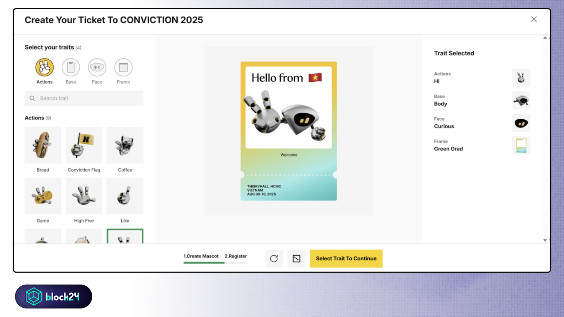The height and width of the screenshot is (317, 564).
Task: Select the Face trait category icon
Action: (97, 67)
